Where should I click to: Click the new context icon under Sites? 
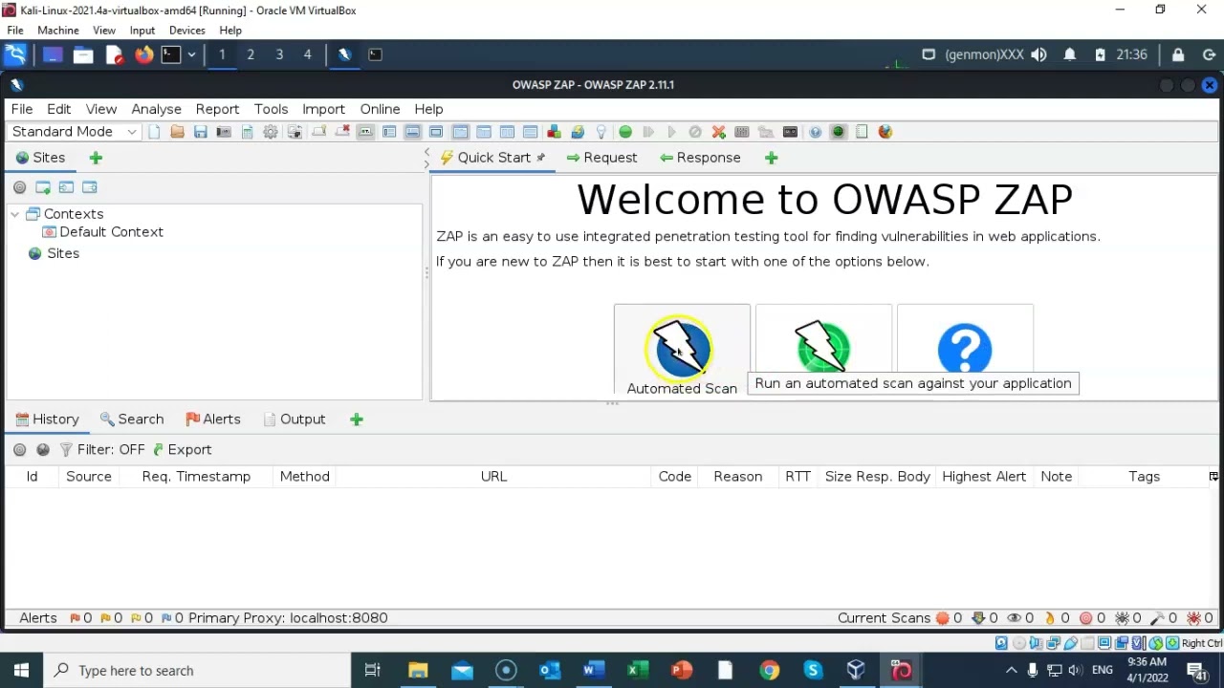coord(43,187)
